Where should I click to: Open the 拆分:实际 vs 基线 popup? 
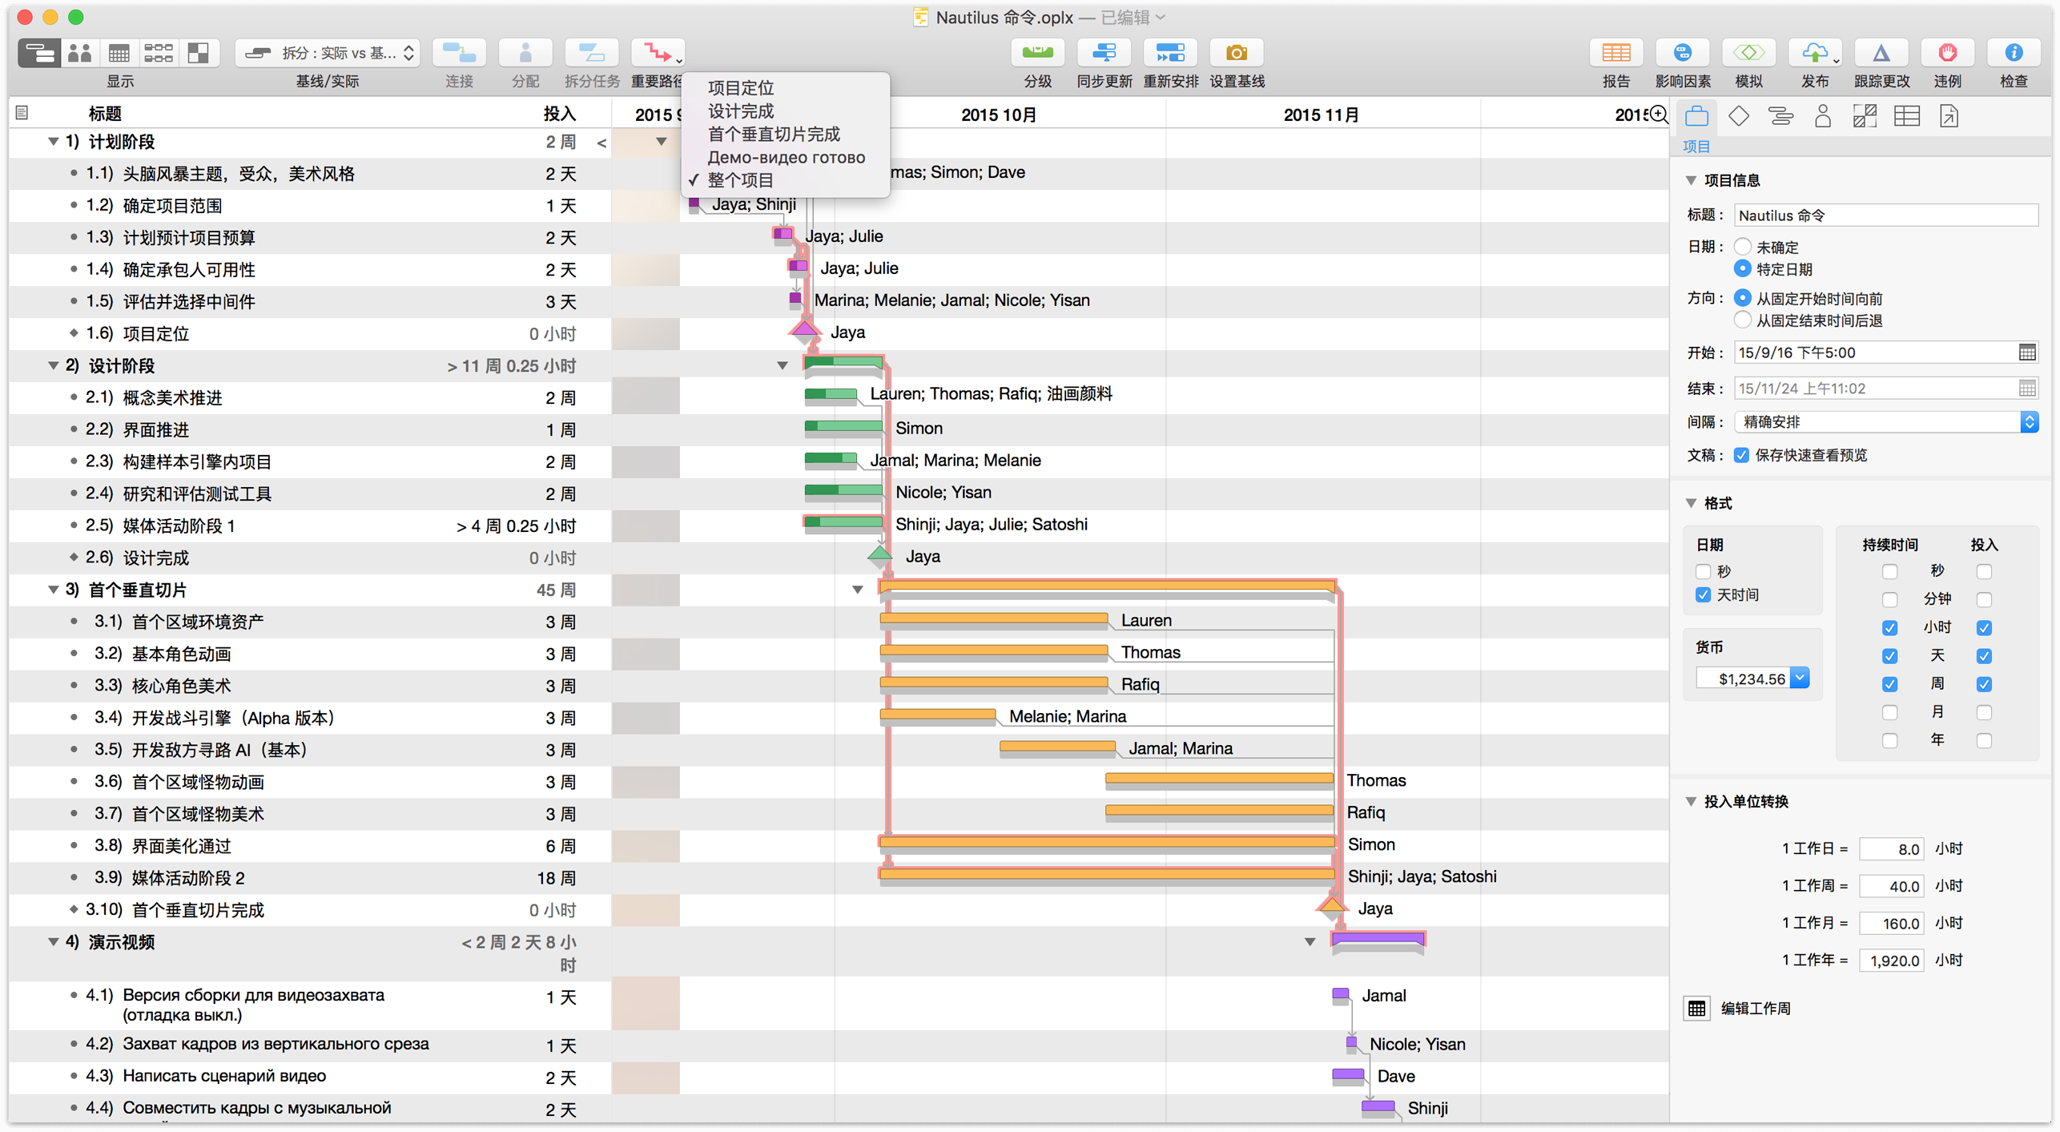(x=328, y=54)
